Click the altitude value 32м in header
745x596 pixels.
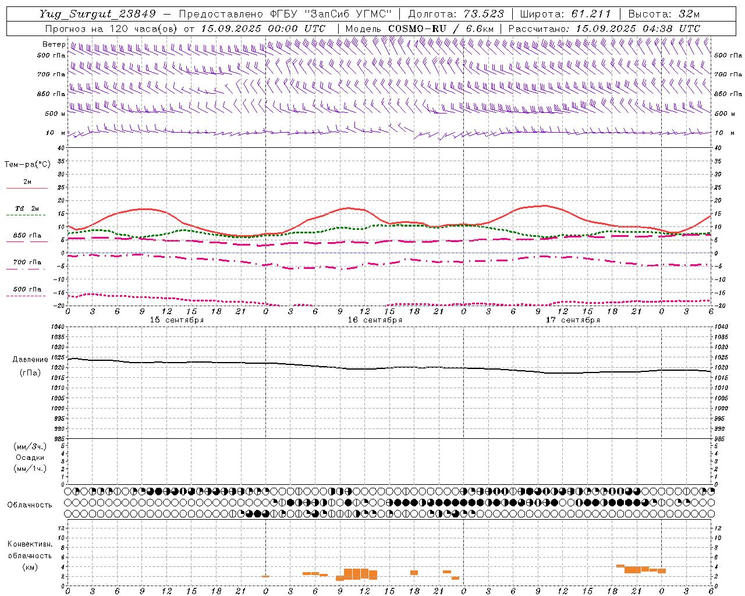coord(690,14)
